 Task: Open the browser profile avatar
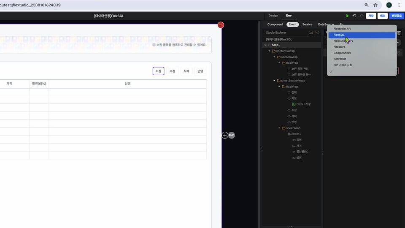(x=389, y=5)
